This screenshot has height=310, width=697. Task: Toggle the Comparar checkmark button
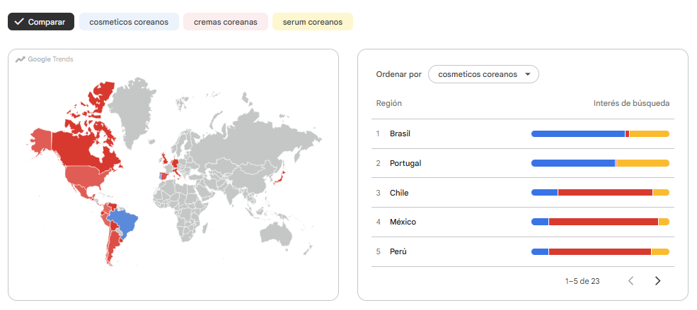41,22
